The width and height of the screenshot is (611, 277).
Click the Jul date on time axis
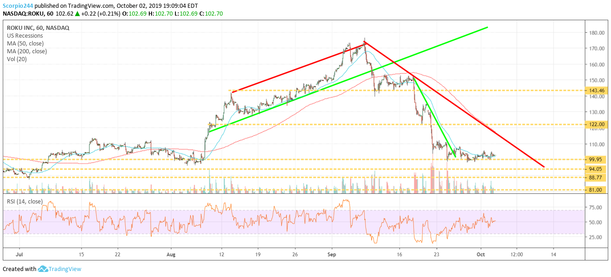tap(19, 254)
